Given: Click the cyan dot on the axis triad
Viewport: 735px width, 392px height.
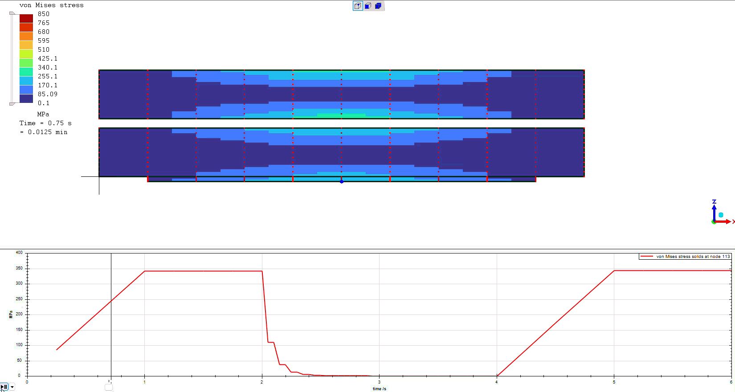Looking at the screenshot, I should (721, 215).
